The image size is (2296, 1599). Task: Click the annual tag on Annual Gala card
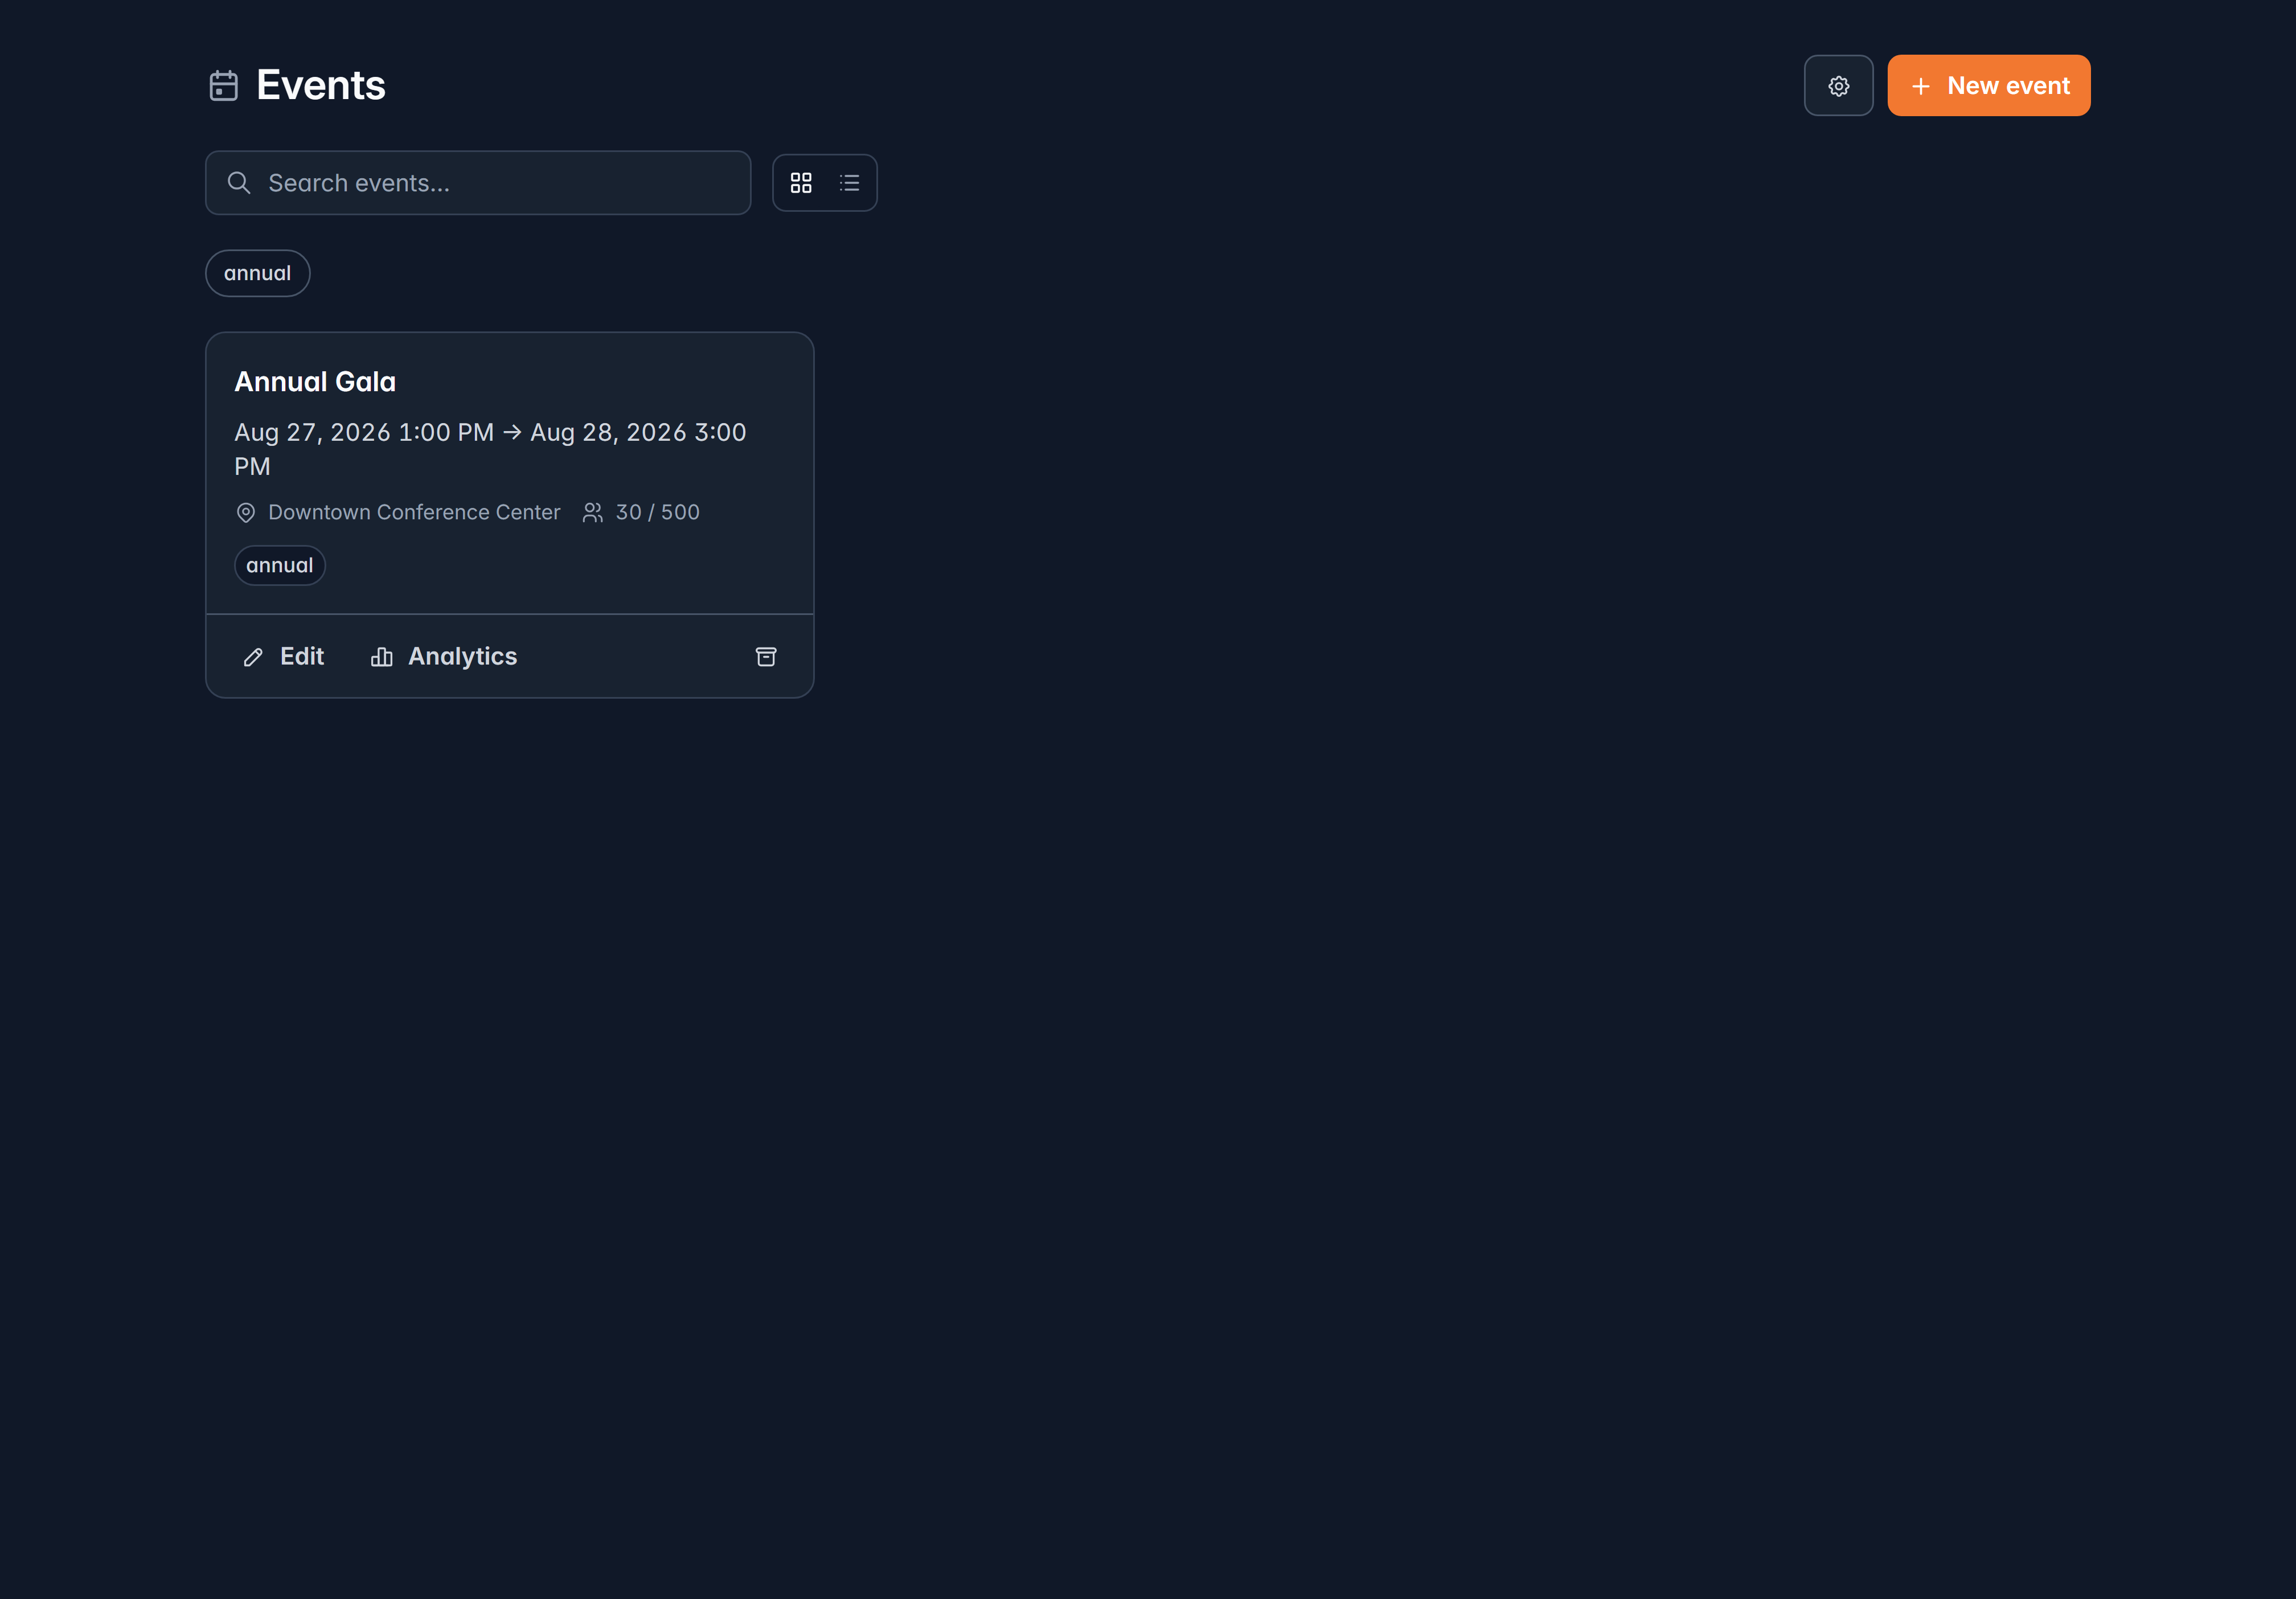click(x=280, y=565)
